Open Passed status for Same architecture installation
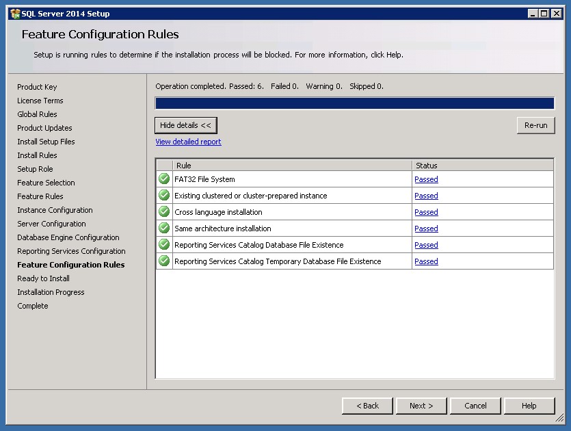This screenshot has width=571, height=431. (426, 228)
